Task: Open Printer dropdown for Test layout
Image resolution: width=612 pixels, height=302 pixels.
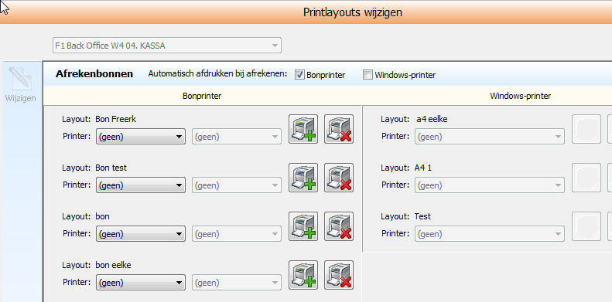Action: coord(490,234)
